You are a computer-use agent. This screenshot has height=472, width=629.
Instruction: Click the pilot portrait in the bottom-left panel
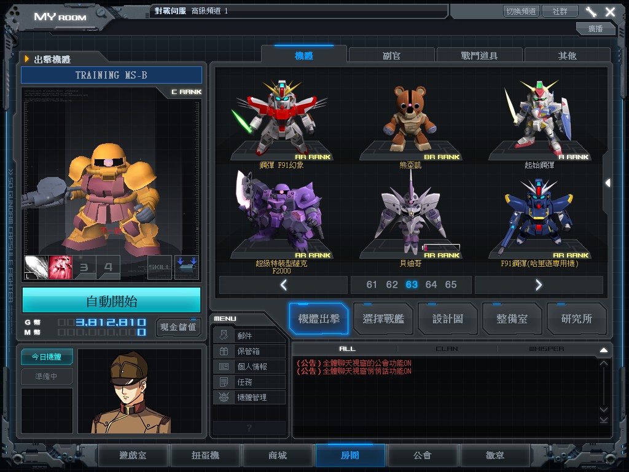139,391
